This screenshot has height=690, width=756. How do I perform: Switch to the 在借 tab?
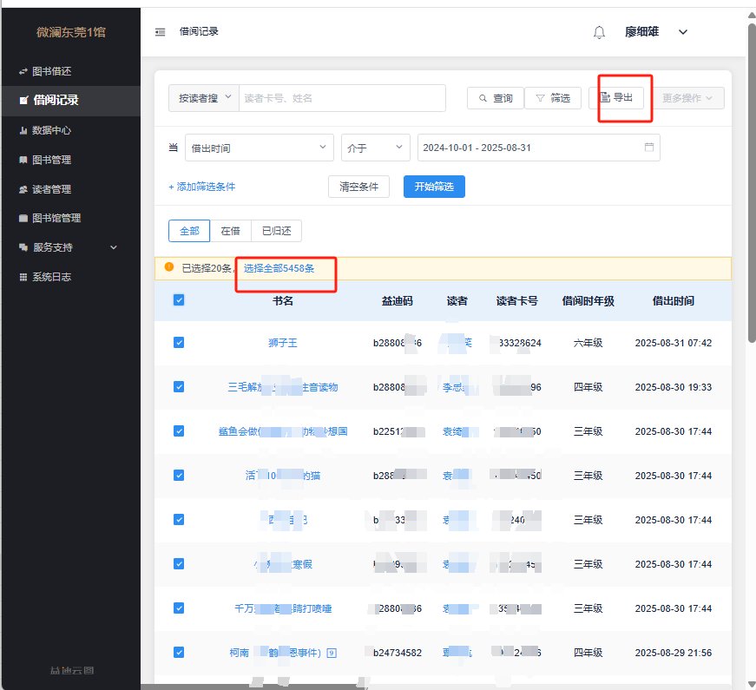(230, 231)
